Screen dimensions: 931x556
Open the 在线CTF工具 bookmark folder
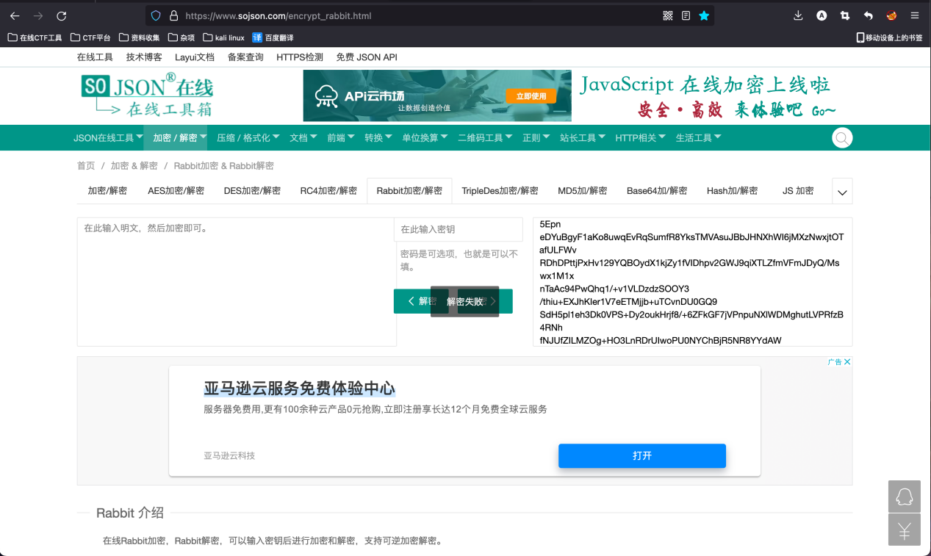35,37
